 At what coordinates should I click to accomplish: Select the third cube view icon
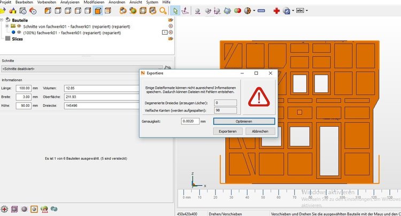click(x=68, y=11)
